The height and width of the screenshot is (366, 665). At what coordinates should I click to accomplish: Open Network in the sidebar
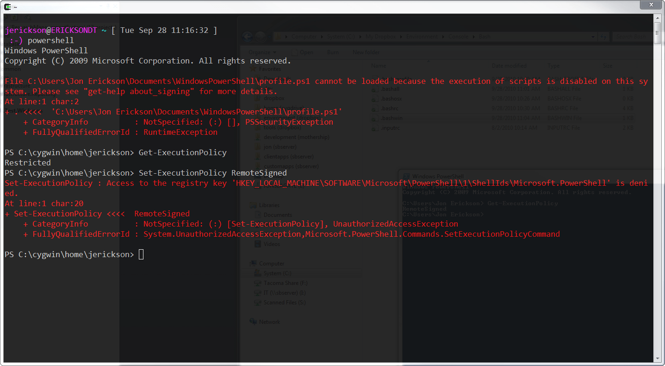[269, 322]
